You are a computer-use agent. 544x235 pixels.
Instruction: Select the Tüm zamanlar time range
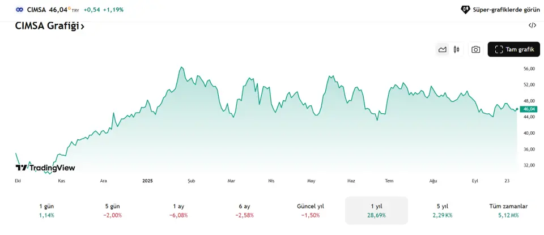tap(508, 210)
